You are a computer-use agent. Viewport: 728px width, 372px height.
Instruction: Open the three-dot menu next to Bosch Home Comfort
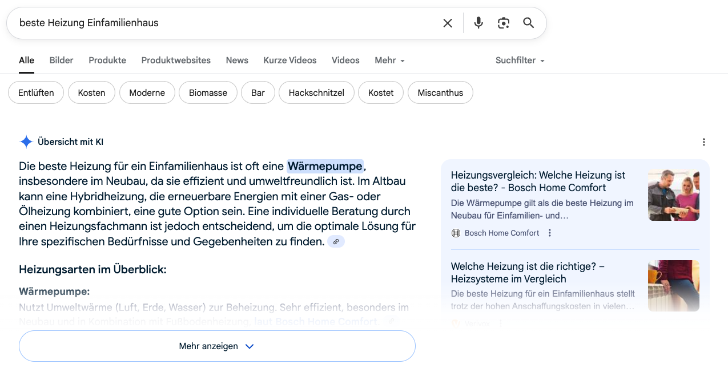(x=550, y=233)
